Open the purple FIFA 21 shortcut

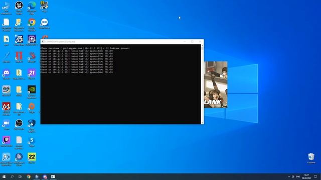point(32,73)
